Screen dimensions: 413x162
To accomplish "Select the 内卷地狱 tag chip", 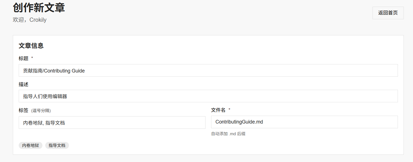I will (30, 145).
